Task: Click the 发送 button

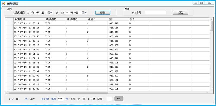Action: [x=180, y=13]
